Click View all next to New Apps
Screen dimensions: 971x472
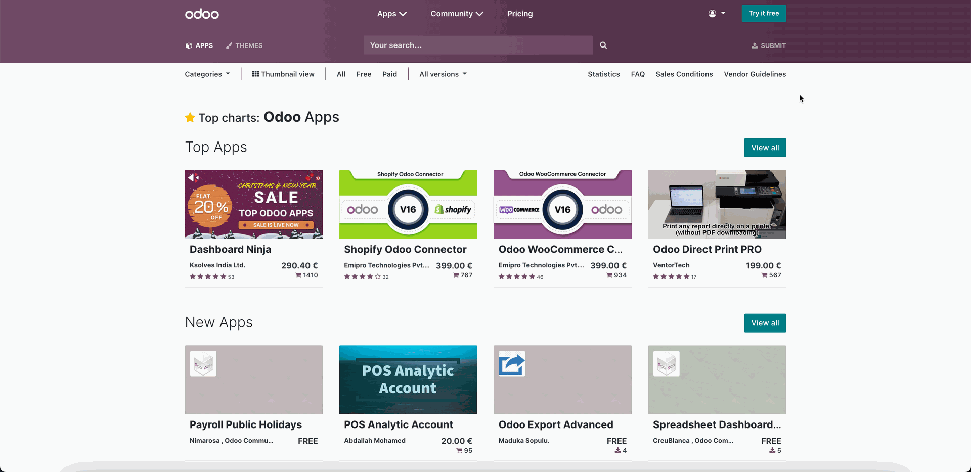coord(765,322)
